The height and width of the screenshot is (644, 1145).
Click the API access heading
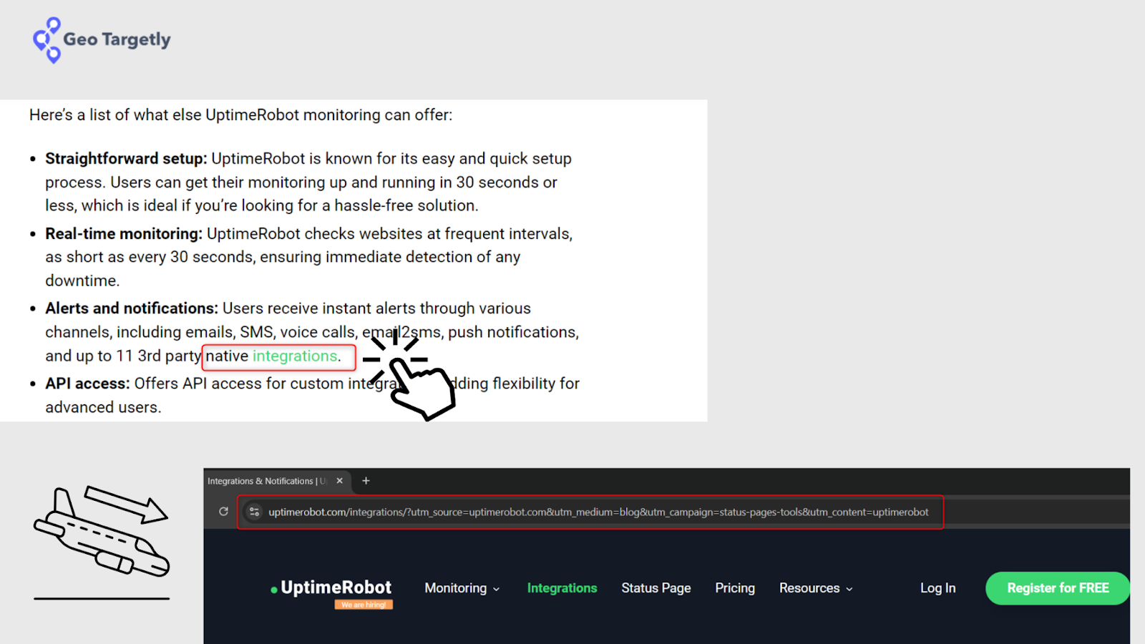87,384
